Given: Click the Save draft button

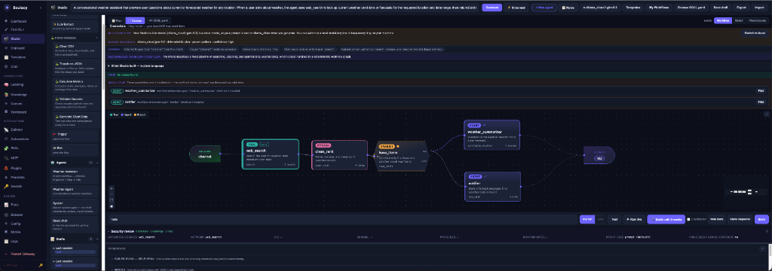Looking at the screenshot, I should pyautogui.click(x=720, y=8).
